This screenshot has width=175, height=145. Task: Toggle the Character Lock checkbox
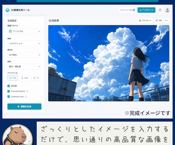click(8, 97)
